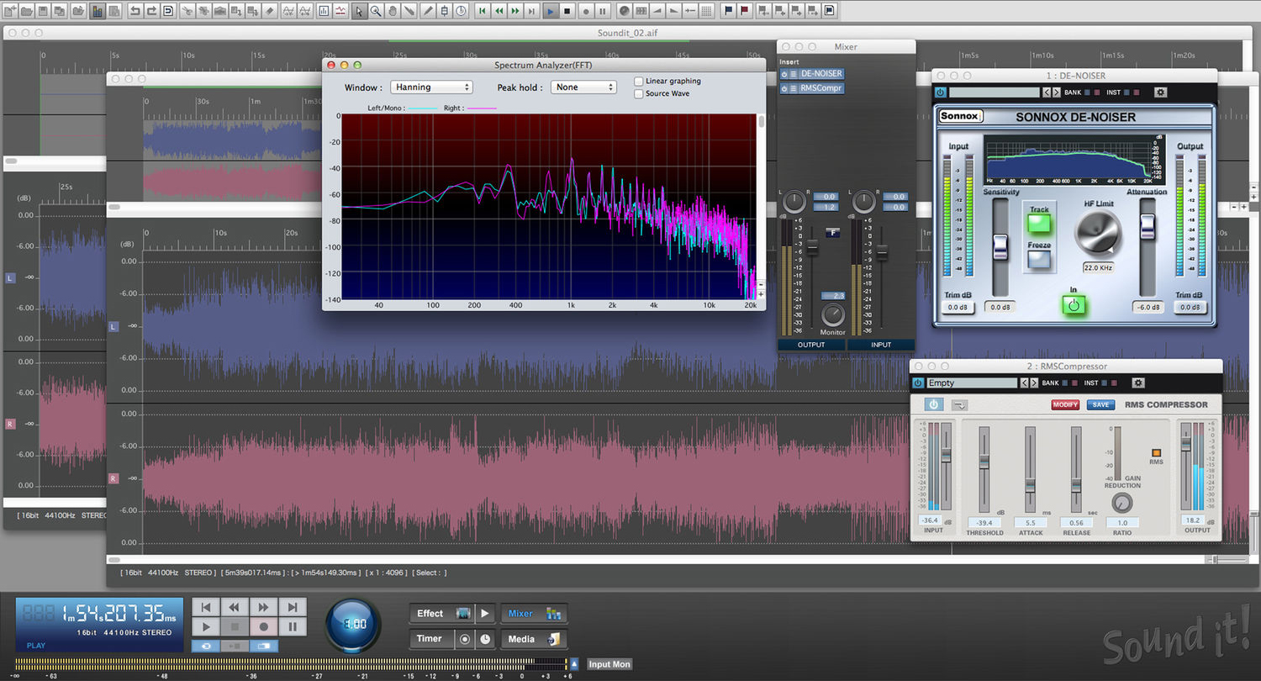Check the Source Wave option

pyautogui.click(x=639, y=93)
